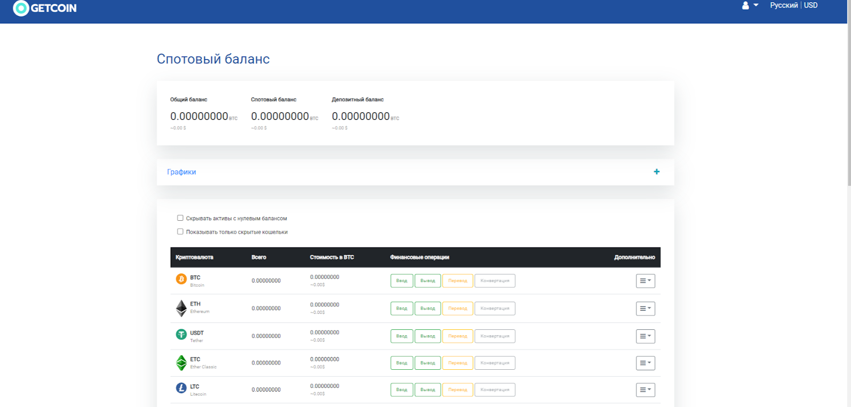Click the Дополнительно column header
Image resolution: width=851 pixels, height=407 pixels.
click(x=635, y=258)
